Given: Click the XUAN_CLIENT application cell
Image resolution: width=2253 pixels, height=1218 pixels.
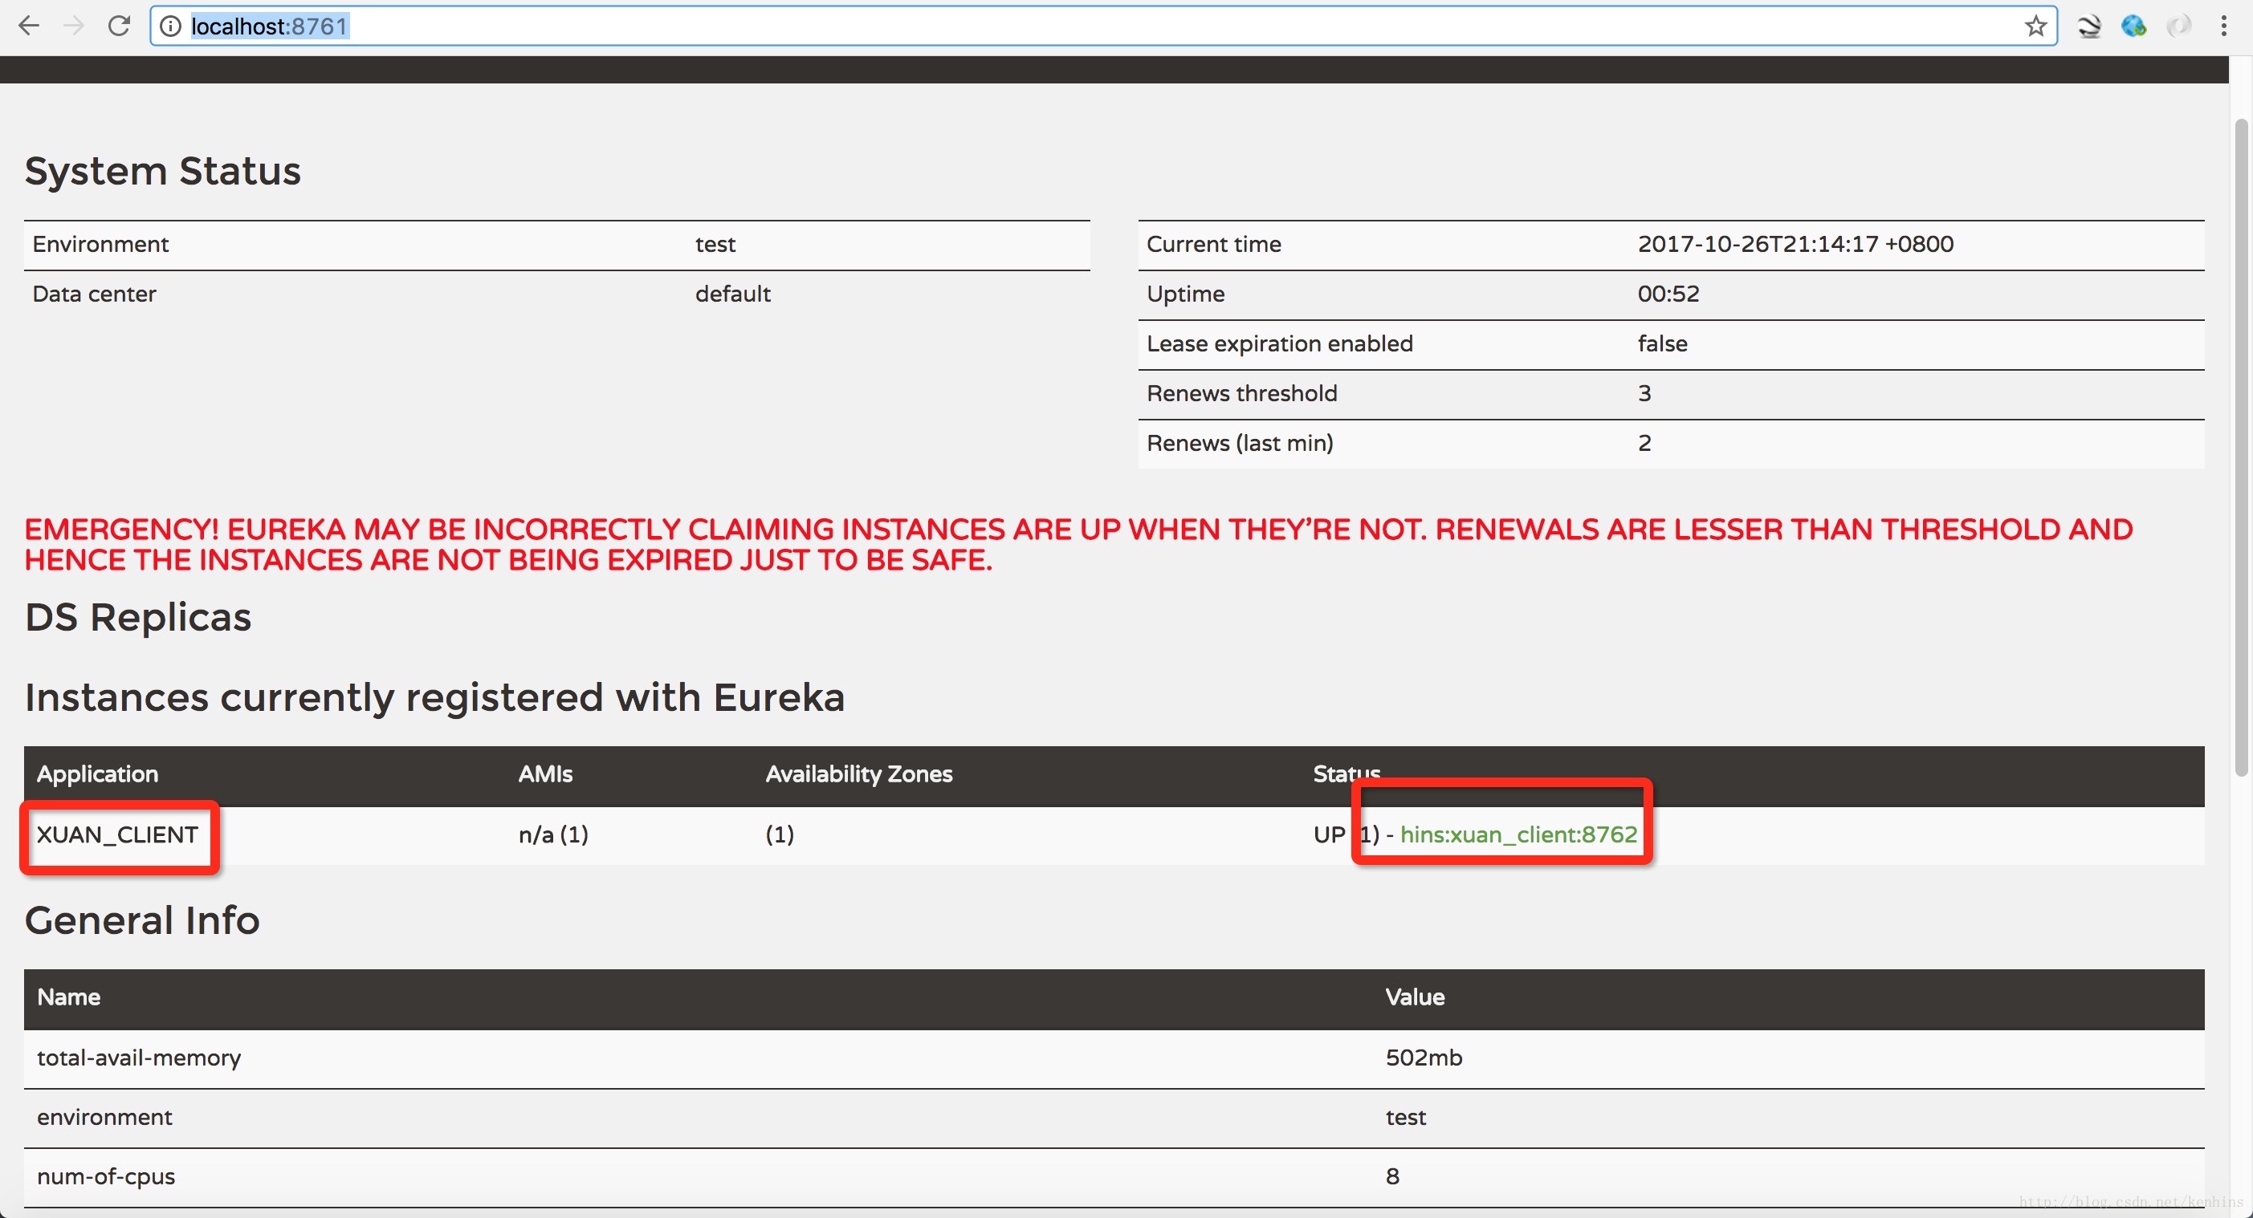Looking at the screenshot, I should 117,834.
